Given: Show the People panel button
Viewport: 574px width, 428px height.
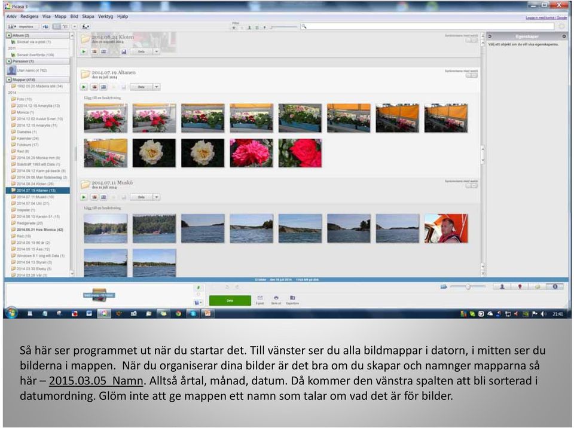Looking at the screenshot, I should coord(502,287).
